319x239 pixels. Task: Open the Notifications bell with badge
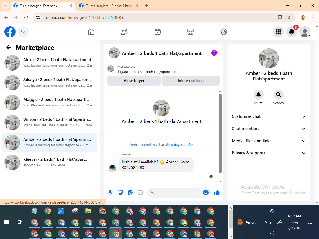(x=292, y=32)
